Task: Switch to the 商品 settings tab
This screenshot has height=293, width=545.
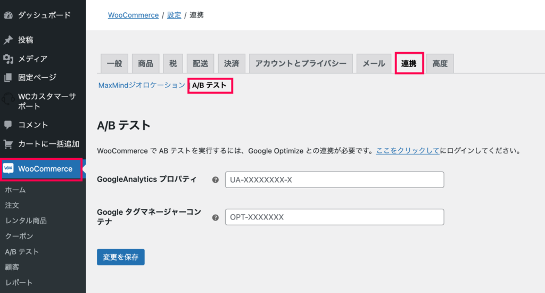Action: coord(146,64)
